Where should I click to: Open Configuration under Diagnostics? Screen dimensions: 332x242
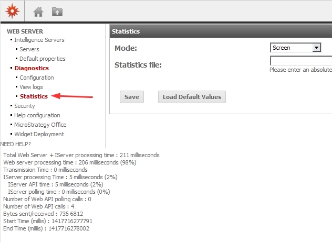pos(37,78)
